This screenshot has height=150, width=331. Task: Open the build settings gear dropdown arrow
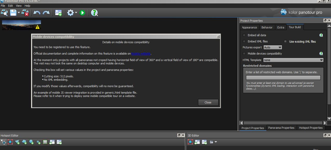(x=76, y=13)
